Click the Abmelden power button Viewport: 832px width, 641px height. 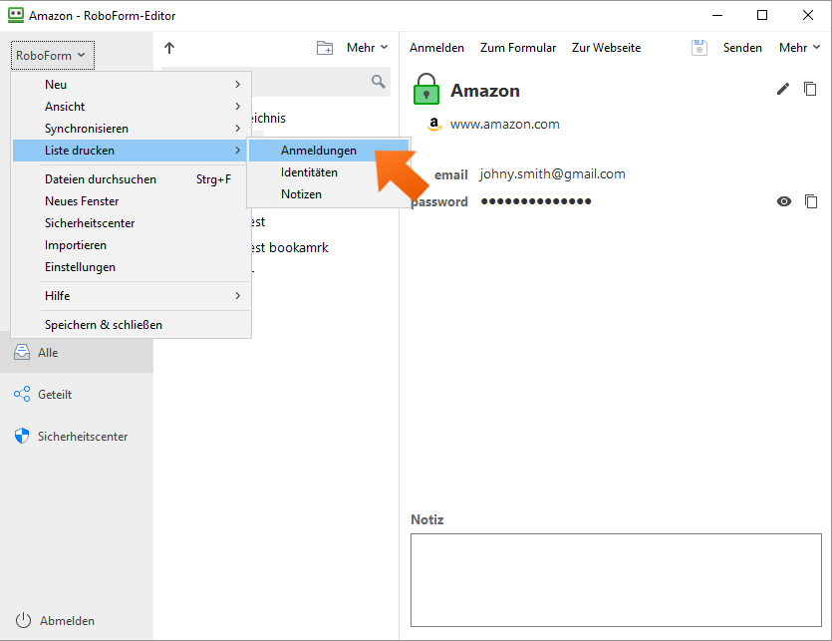click(55, 620)
